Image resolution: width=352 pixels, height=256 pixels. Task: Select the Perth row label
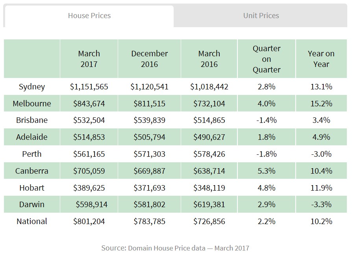click(32, 154)
